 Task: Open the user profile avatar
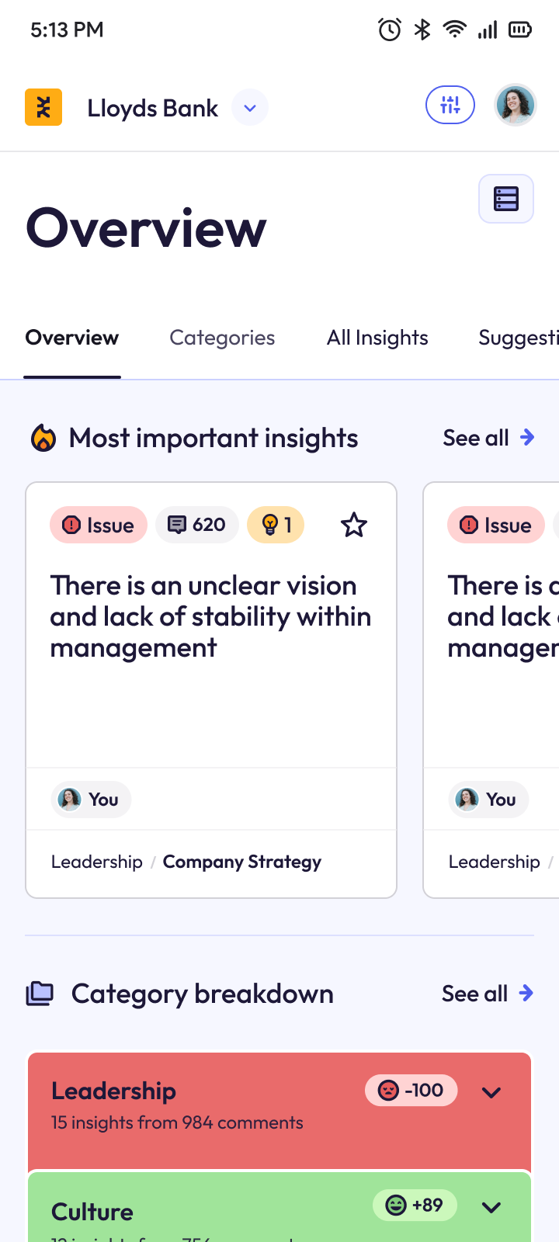[x=516, y=105]
